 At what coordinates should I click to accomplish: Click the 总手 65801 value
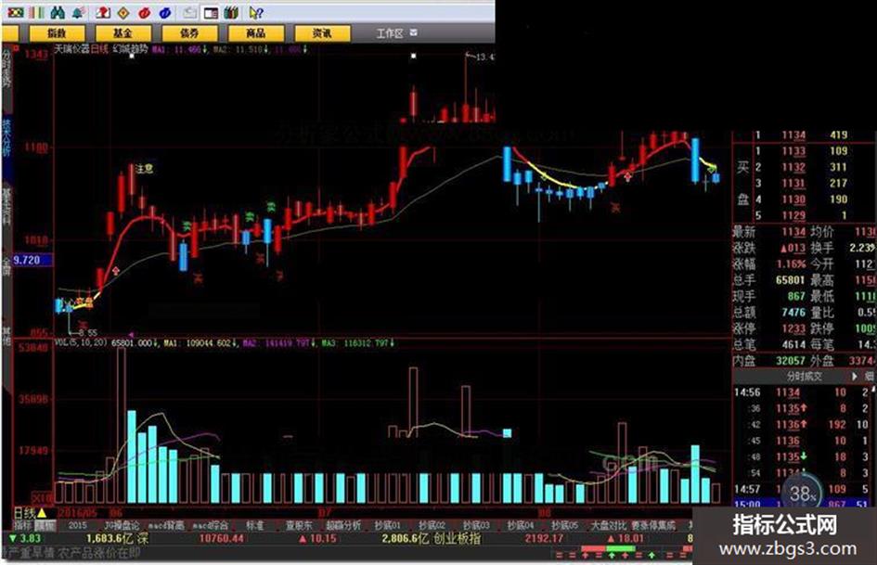click(790, 279)
